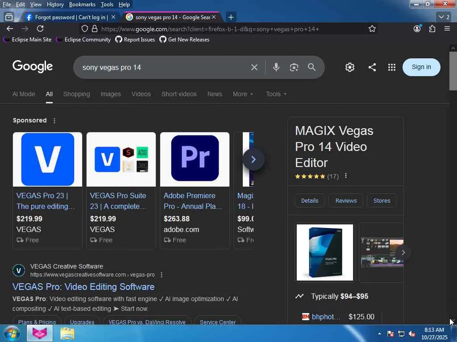
Task: Search by image with the Lens icon
Action: pos(294,68)
